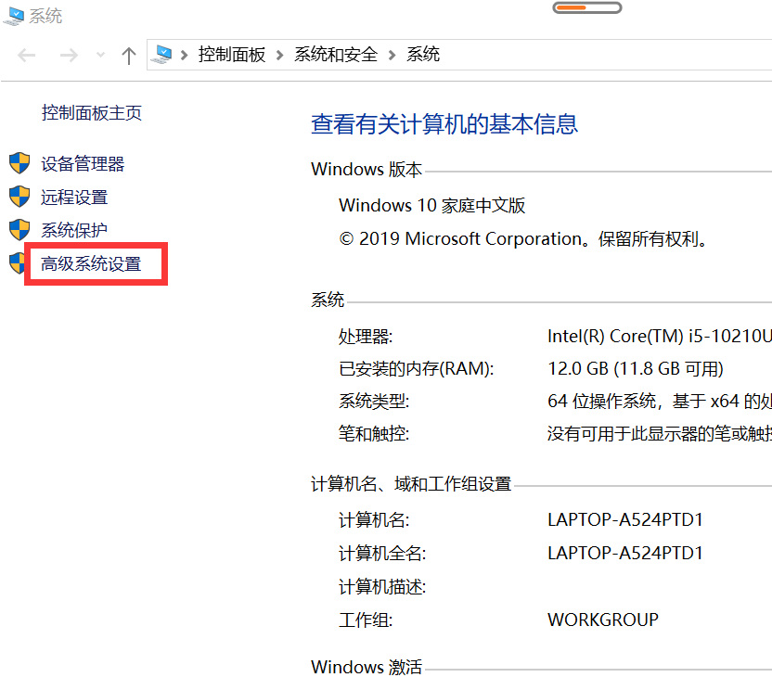Select text Windows 10 家庭中文版
The image size is (772, 690).
pyautogui.click(x=431, y=205)
